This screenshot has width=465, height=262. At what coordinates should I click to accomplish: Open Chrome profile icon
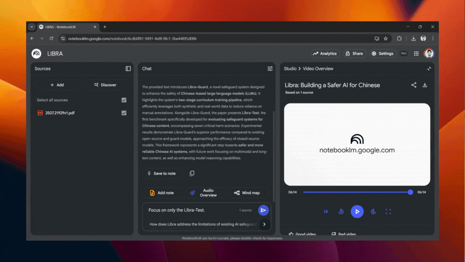pos(423,39)
